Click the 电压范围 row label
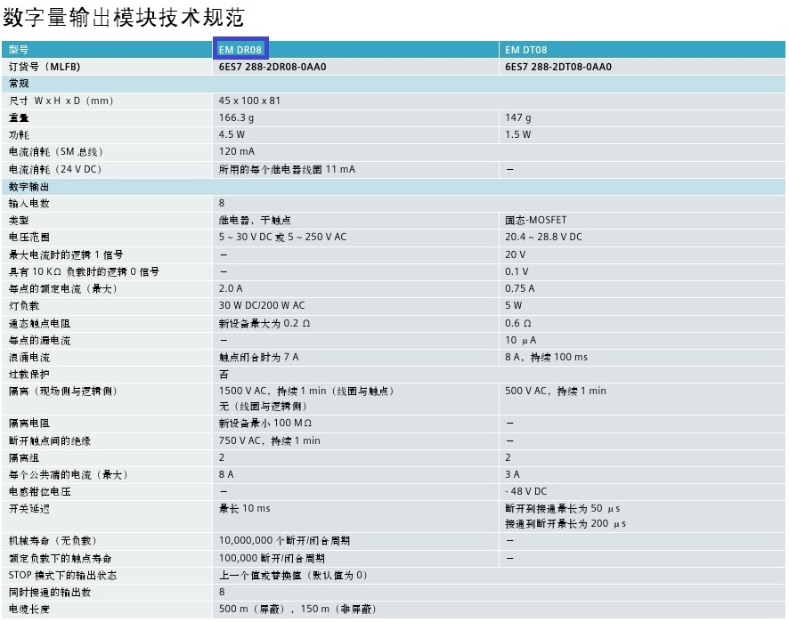789x622 pixels. tap(28, 238)
